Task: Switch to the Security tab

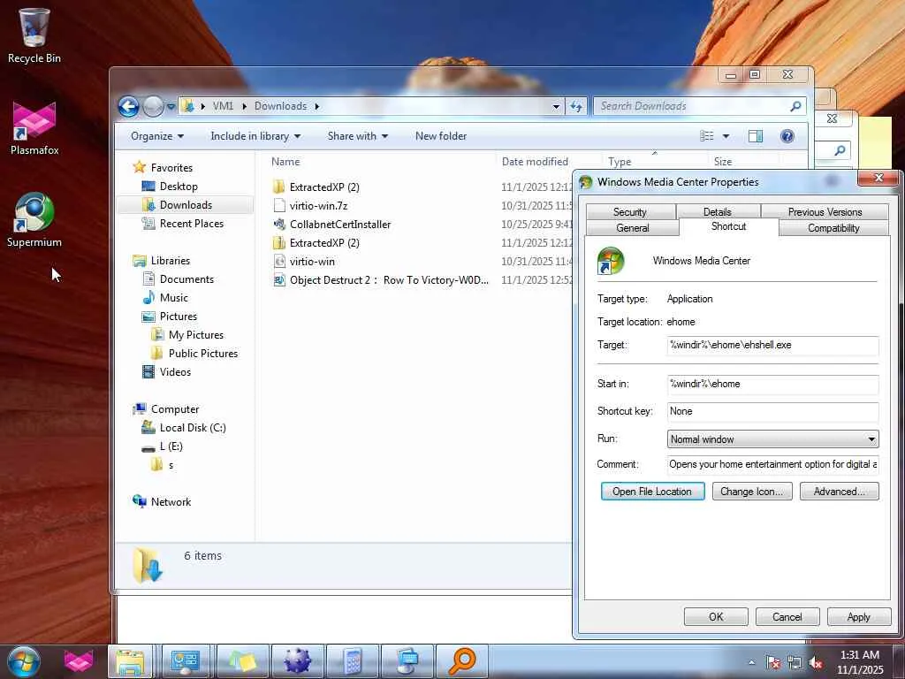Action: [629, 212]
